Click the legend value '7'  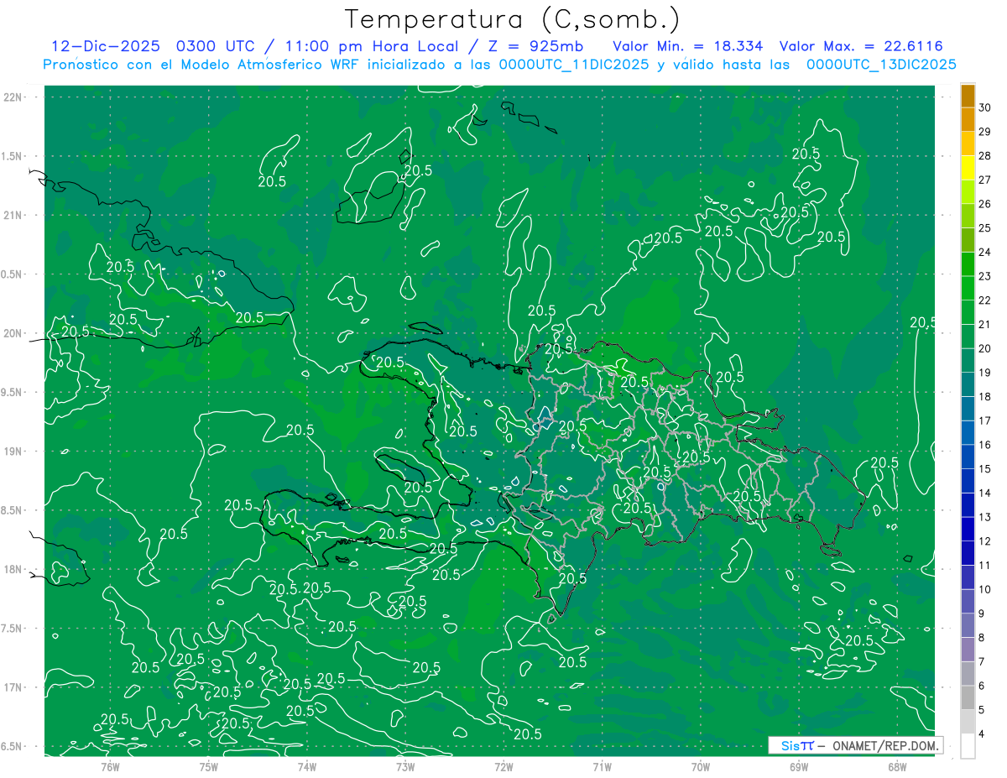click(982, 661)
